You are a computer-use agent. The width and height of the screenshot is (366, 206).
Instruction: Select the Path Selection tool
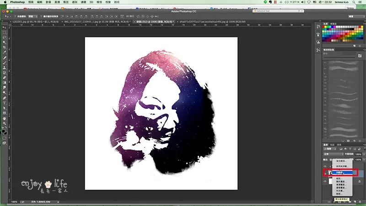[5, 108]
